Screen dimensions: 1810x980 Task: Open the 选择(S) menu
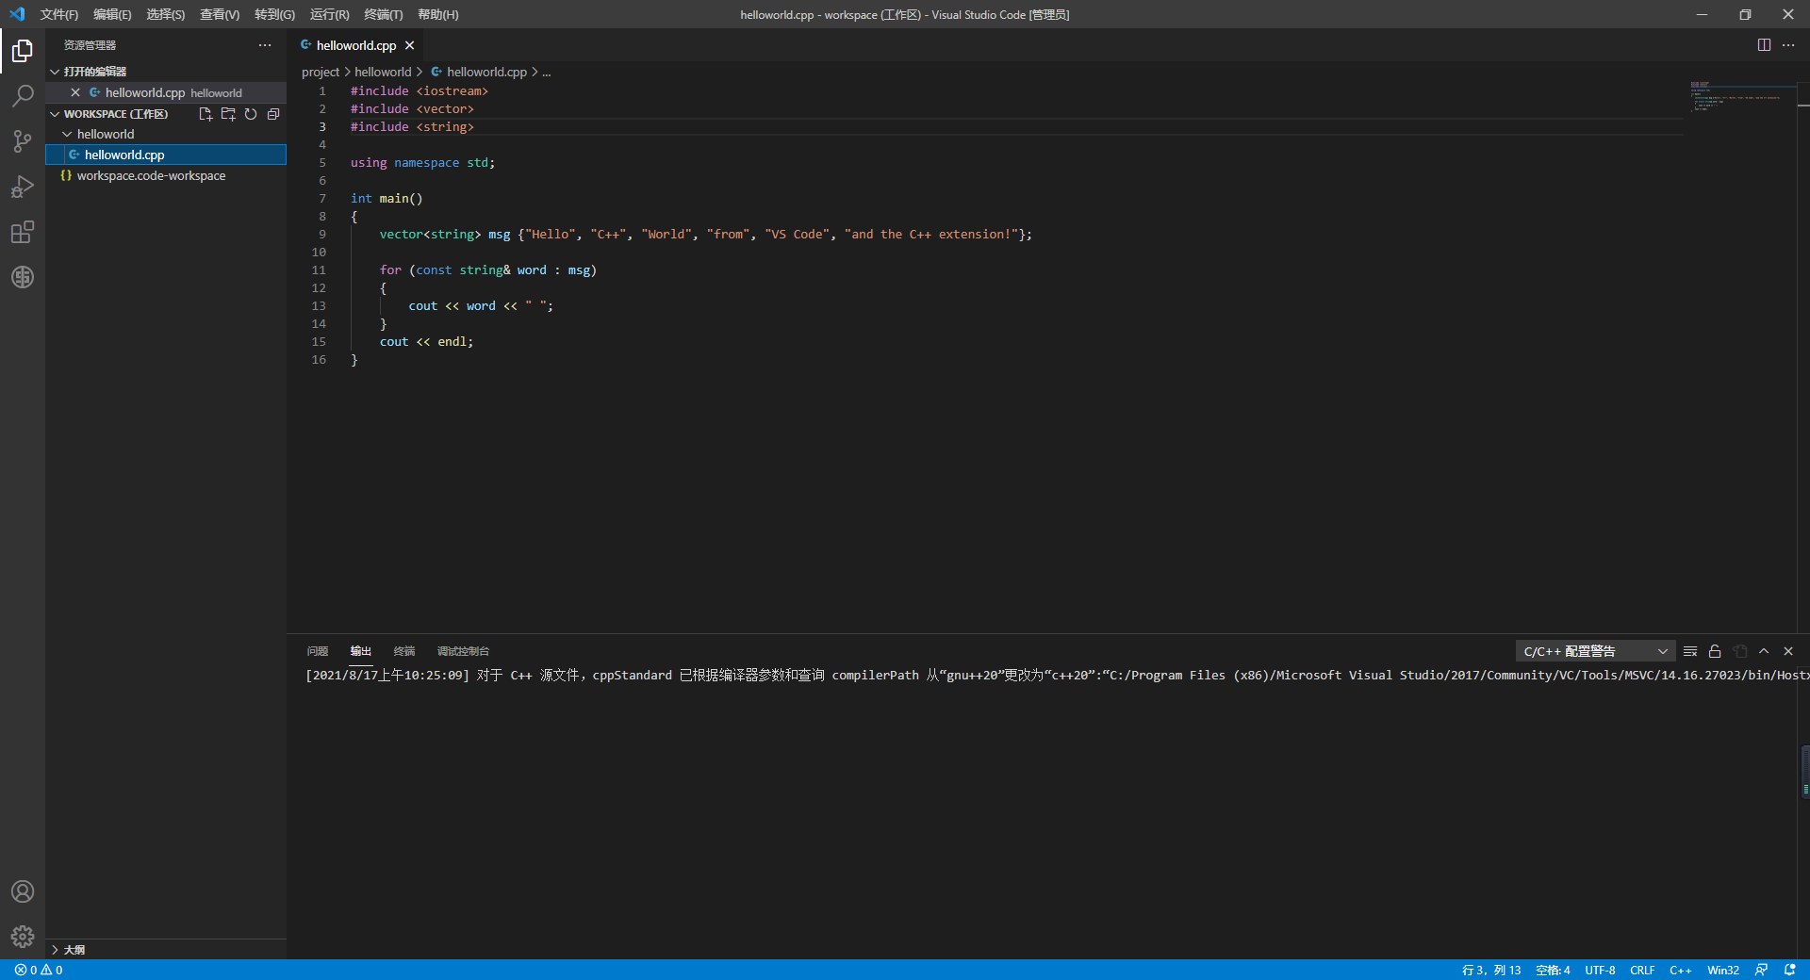[166, 14]
